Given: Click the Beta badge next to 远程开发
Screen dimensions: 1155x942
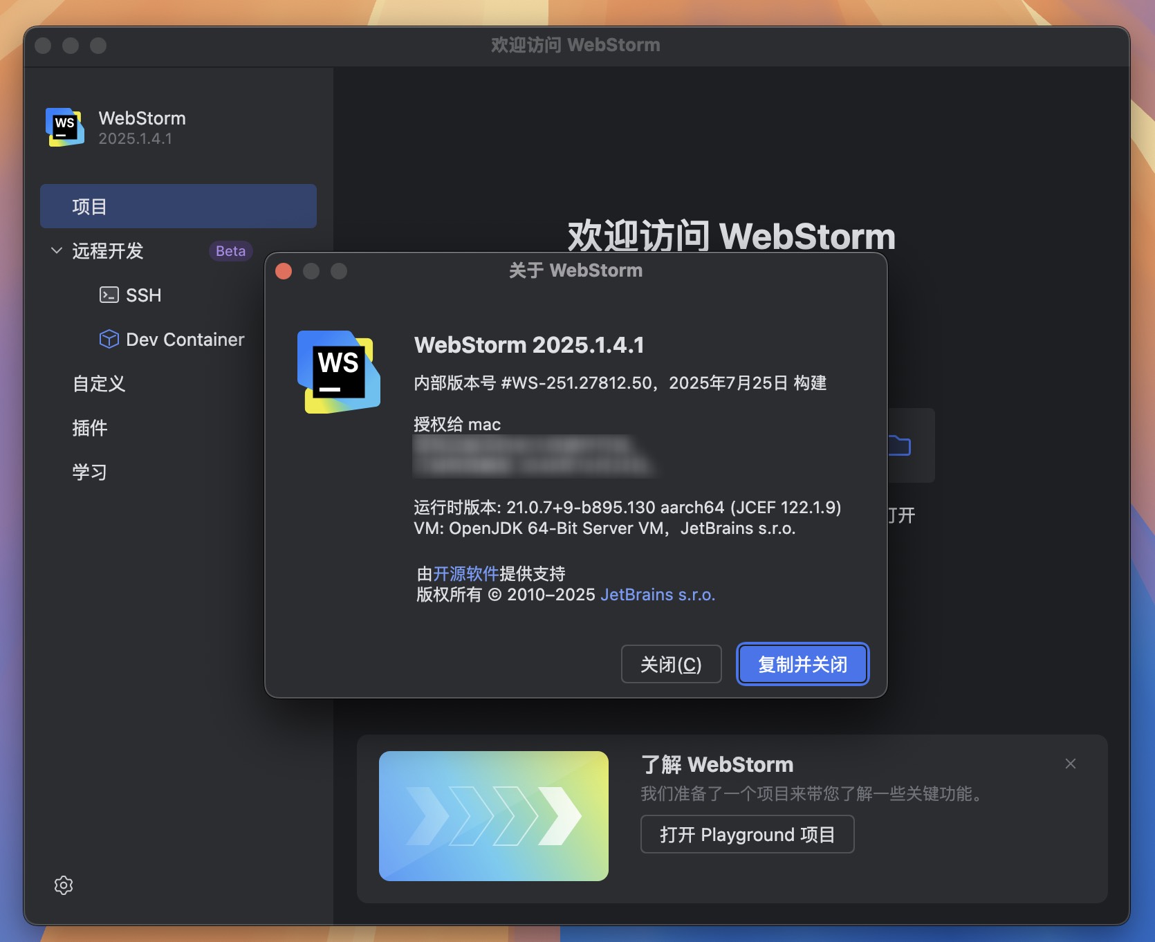Looking at the screenshot, I should click(x=230, y=250).
